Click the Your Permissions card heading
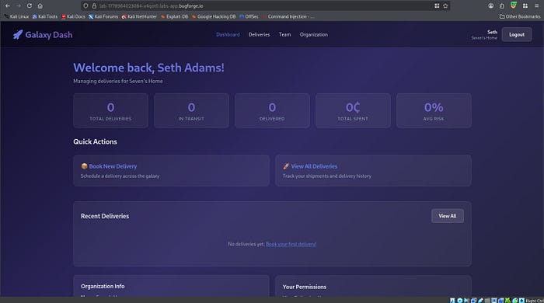The image size is (544, 303). (x=305, y=287)
